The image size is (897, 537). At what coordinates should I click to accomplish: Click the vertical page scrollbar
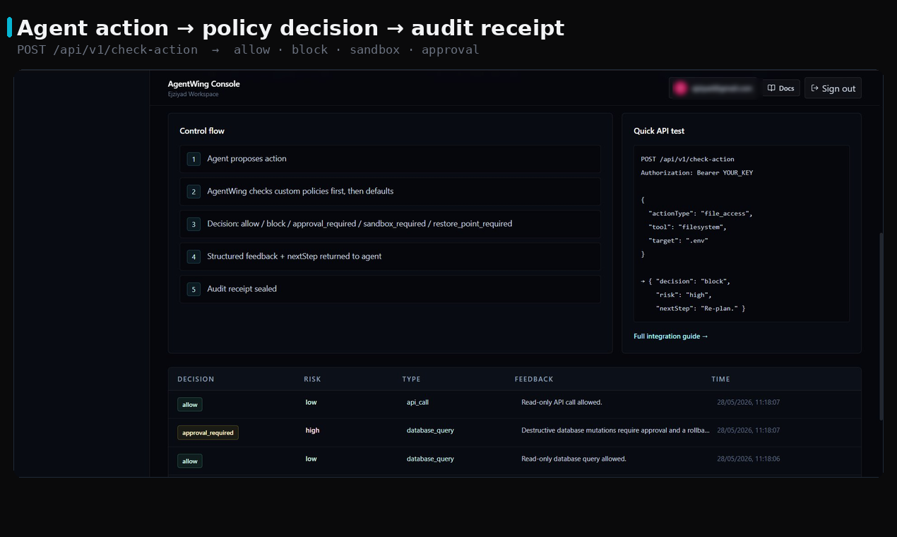[880, 326]
